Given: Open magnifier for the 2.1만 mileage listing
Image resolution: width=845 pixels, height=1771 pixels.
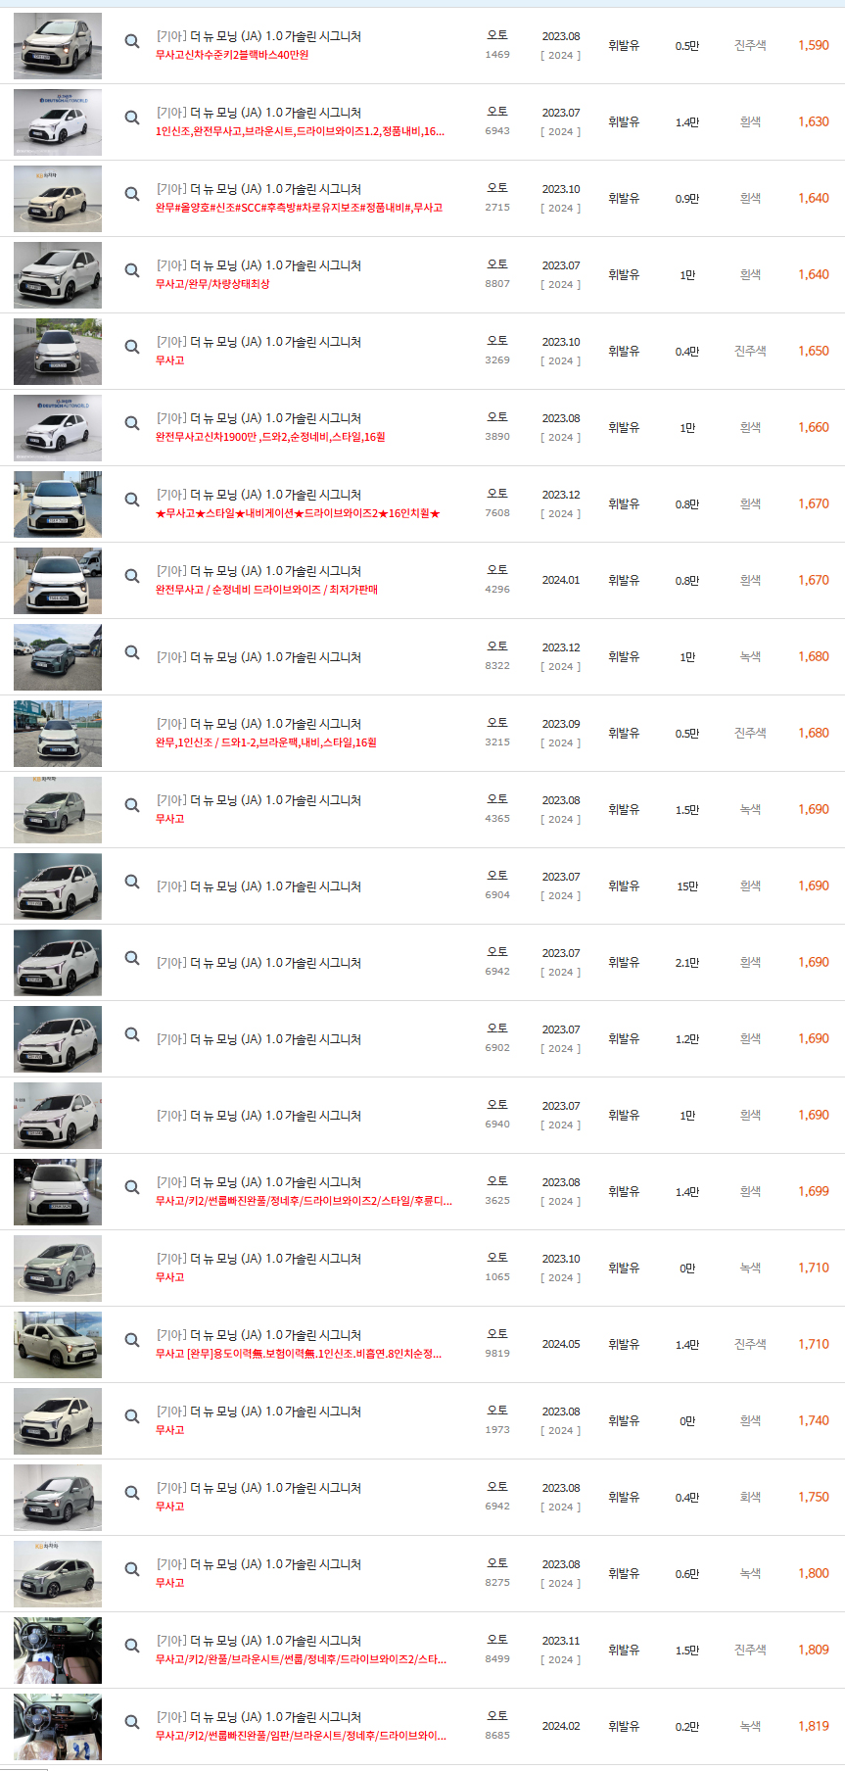Looking at the screenshot, I should (x=132, y=958).
